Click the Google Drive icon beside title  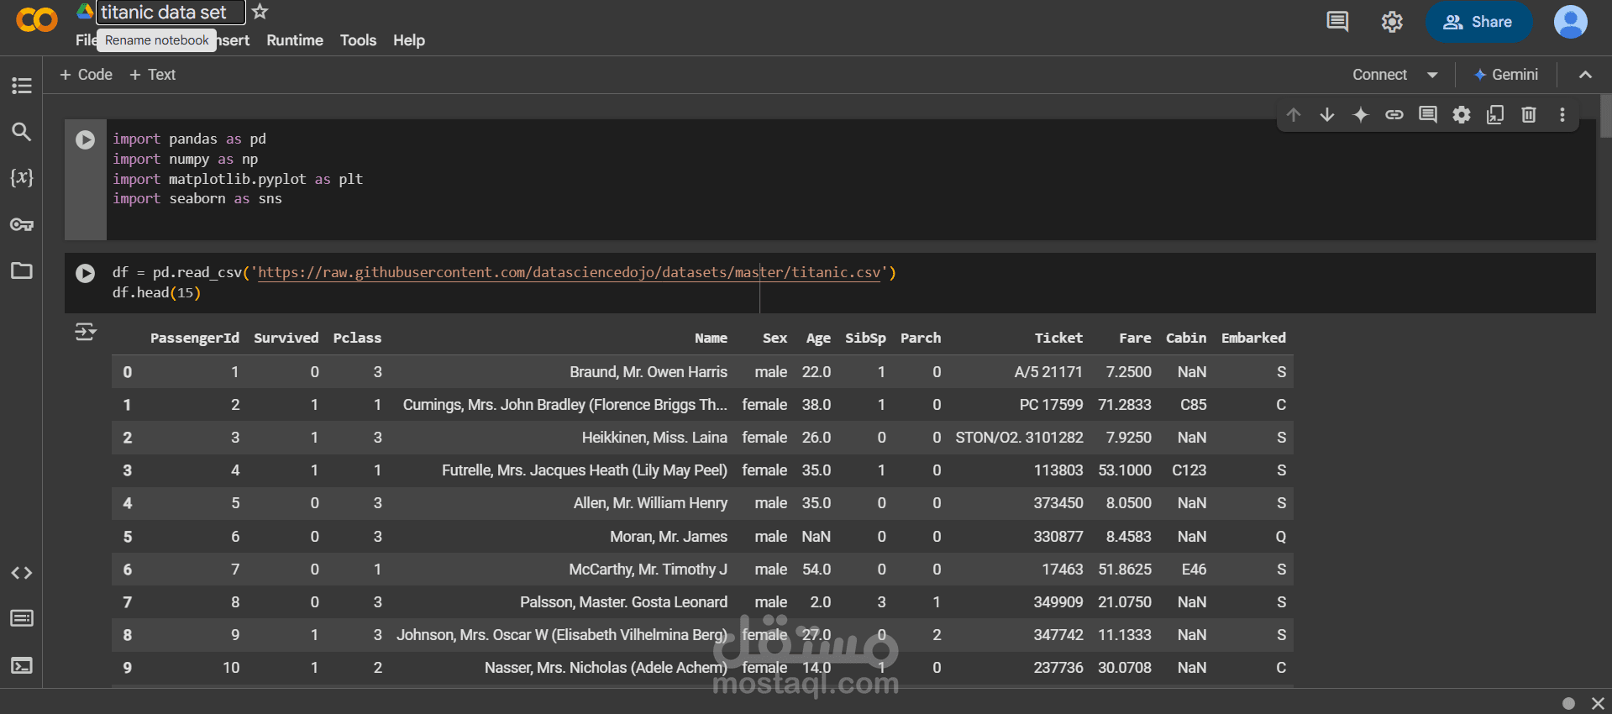(x=85, y=11)
